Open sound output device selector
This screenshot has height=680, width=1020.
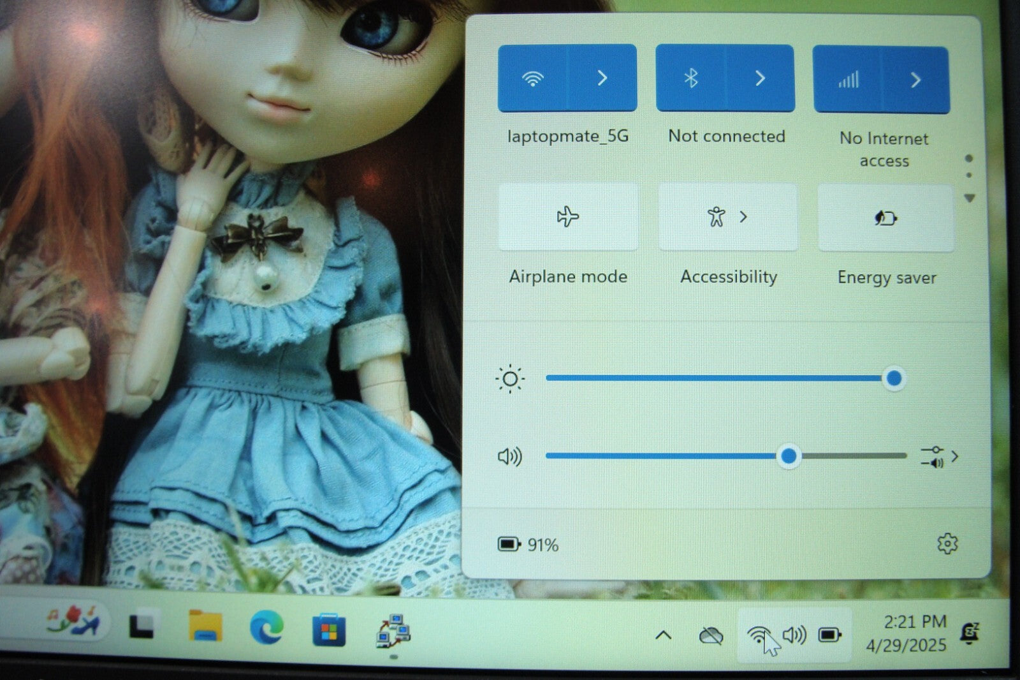coord(939,457)
